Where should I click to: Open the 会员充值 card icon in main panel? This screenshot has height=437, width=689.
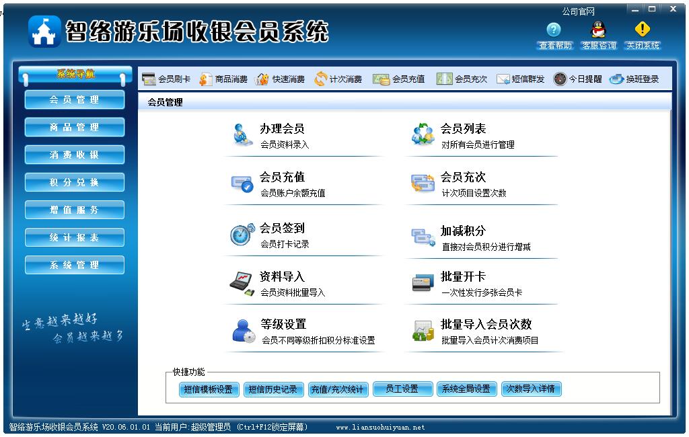(x=242, y=184)
